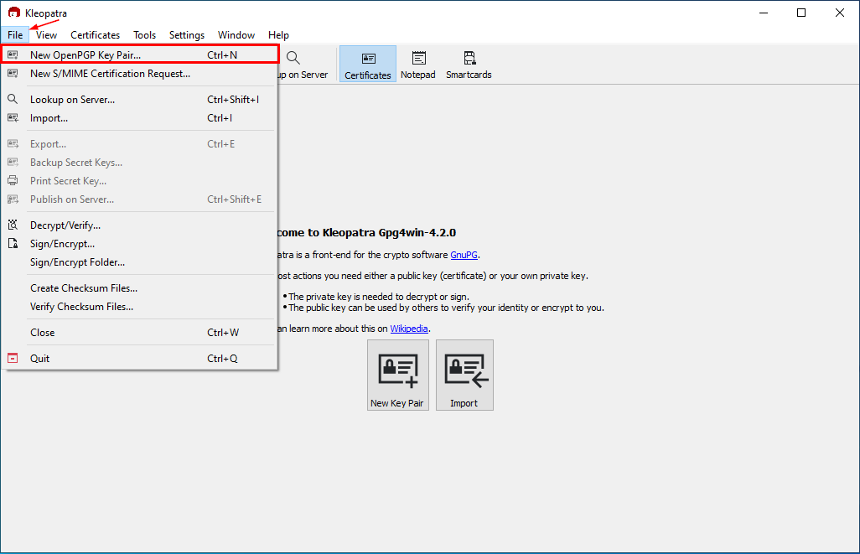
Task: Follow the Wikipedia link
Action: pos(409,329)
